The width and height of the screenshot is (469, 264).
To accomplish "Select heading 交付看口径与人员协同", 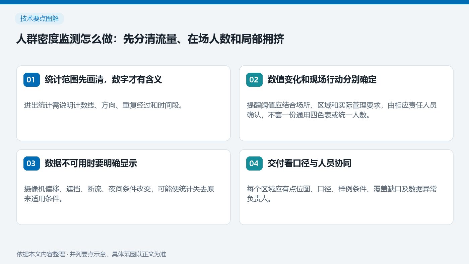I will coord(309,163).
